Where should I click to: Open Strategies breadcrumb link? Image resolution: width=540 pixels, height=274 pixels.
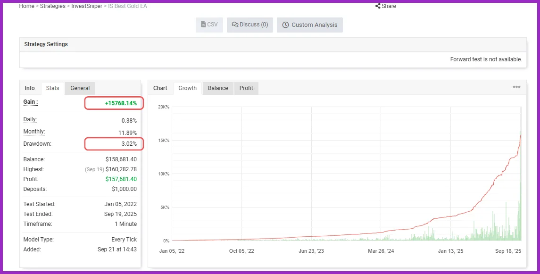(52, 6)
